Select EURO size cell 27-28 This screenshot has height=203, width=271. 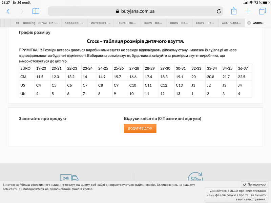tap(136, 68)
